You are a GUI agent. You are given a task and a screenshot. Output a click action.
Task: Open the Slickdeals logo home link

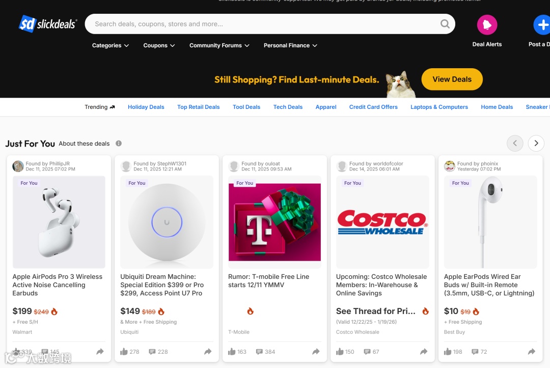tap(48, 24)
